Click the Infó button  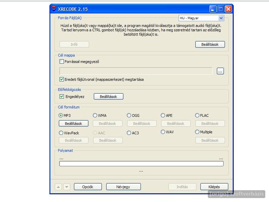tap(74, 44)
